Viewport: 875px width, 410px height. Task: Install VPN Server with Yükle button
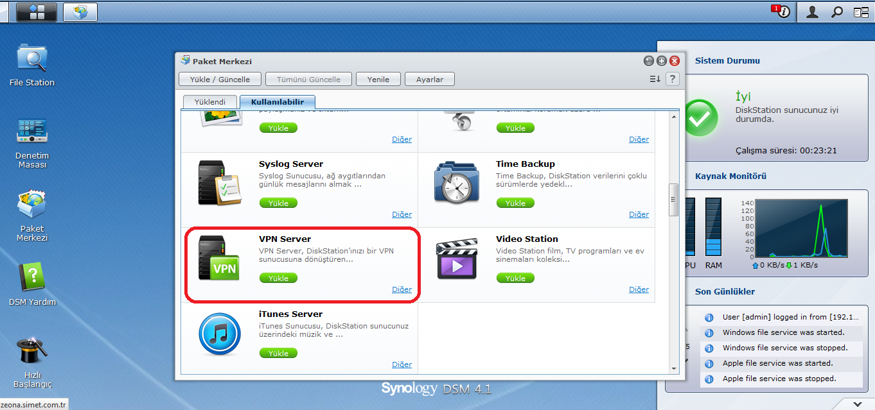278,278
